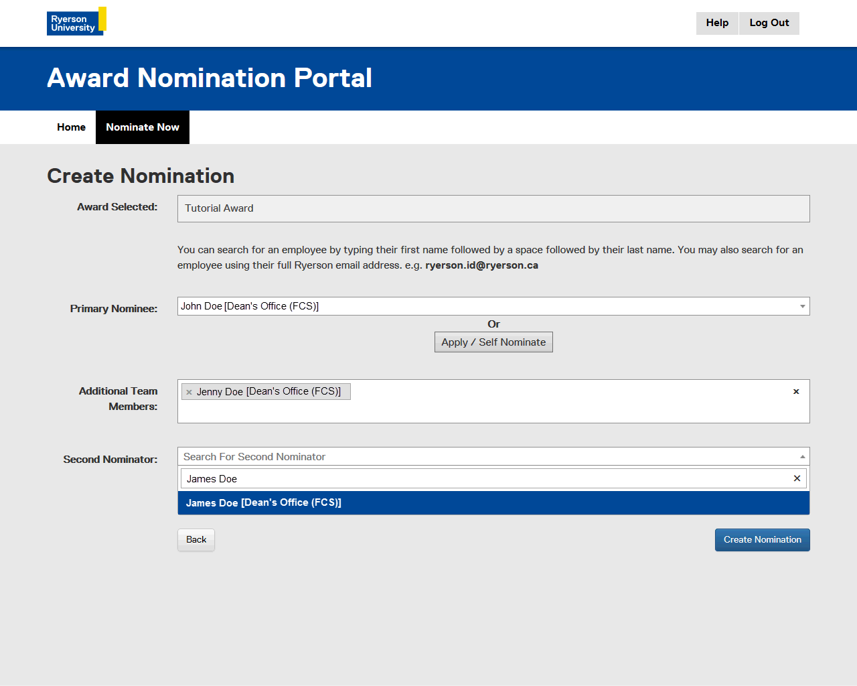The width and height of the screenshot is (857, 686).
Task: Log Out of the portal
Action: pos(769,23)
